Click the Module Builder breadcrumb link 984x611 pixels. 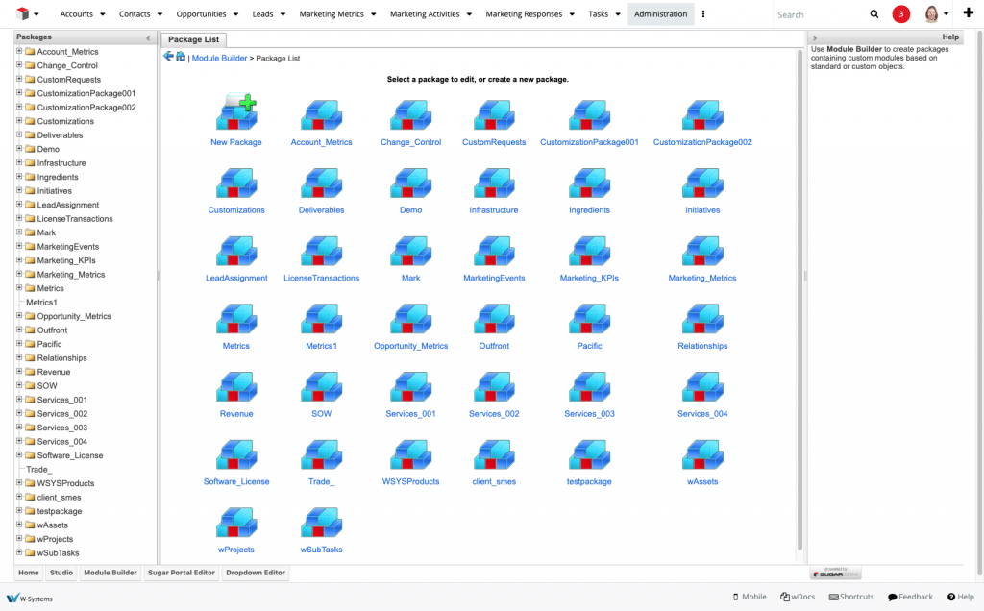(x=220, y=58)
